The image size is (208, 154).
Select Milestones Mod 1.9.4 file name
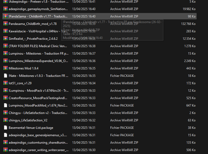point(24,68)
